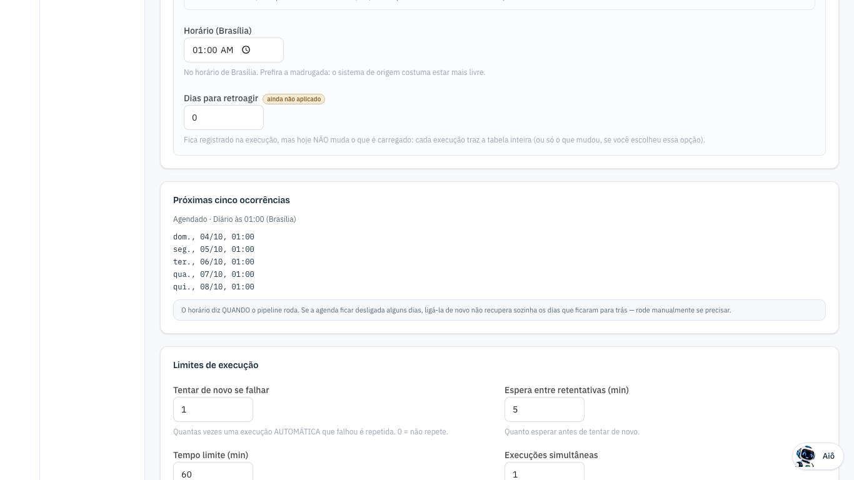Viewport: 854px width, 480px height.
Task: Open the clock picker in Horário field
Action: click(246, 50)
